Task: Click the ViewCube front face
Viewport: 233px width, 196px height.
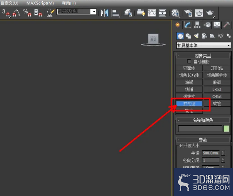Action: [153, 39]
